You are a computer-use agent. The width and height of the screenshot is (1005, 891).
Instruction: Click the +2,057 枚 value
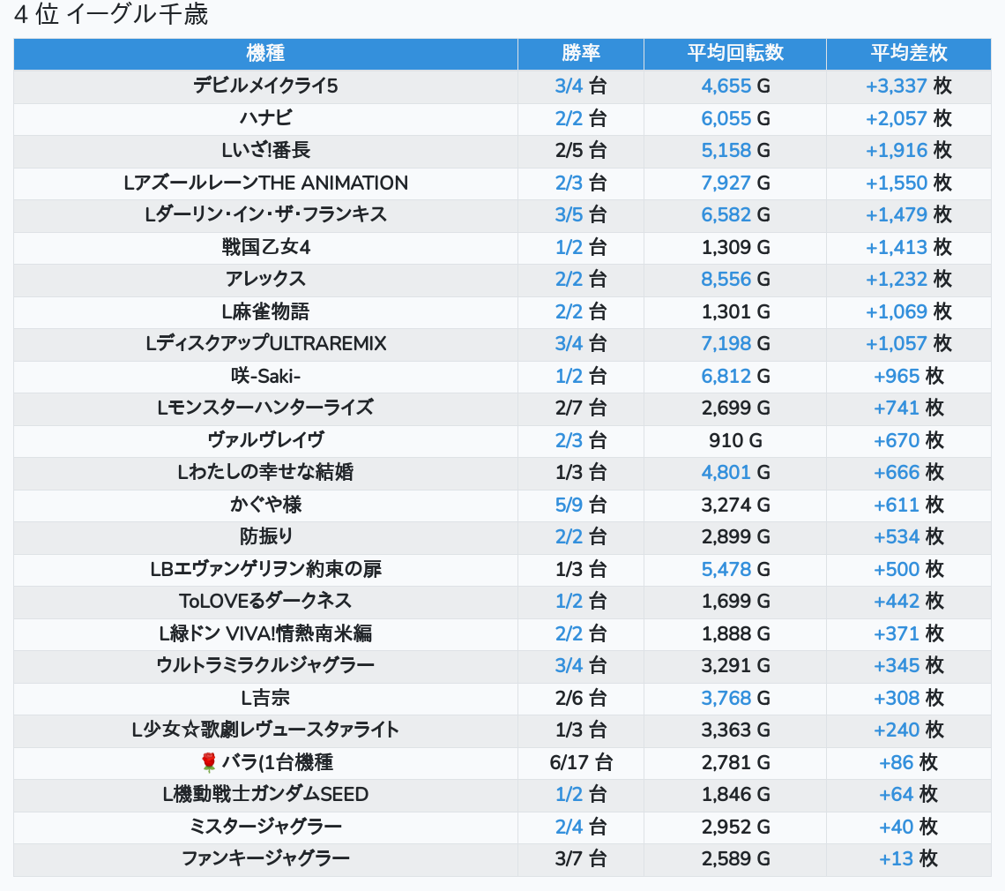(x=908, y=118)
